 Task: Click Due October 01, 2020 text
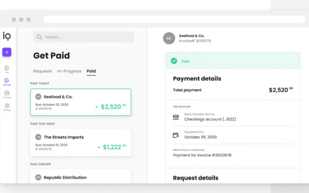(x=51, y=145)
